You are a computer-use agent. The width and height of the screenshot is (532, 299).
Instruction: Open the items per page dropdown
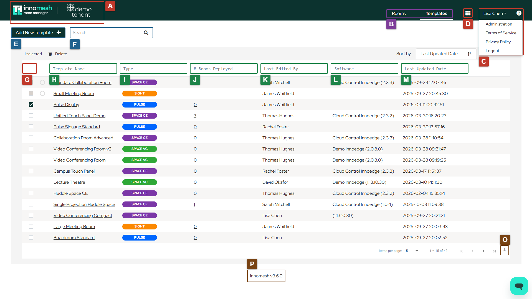[411, 251]
